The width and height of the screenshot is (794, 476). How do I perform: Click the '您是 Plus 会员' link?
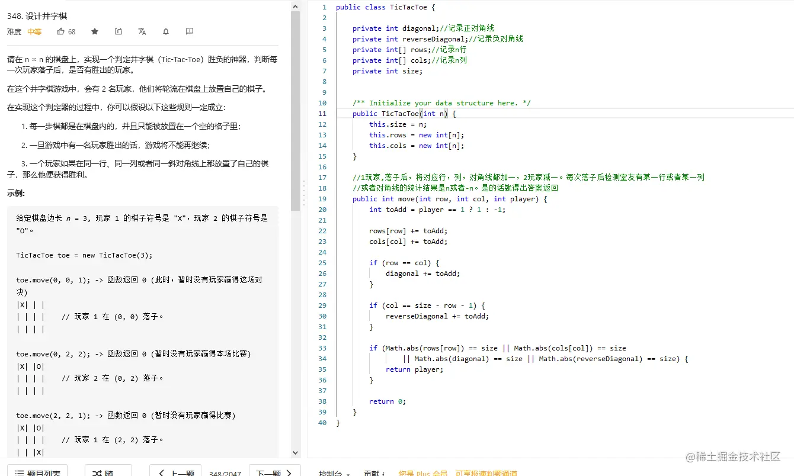tap(423, 473)
